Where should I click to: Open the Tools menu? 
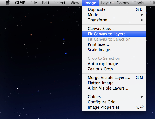pyautogui.click(x=139, y=3)
